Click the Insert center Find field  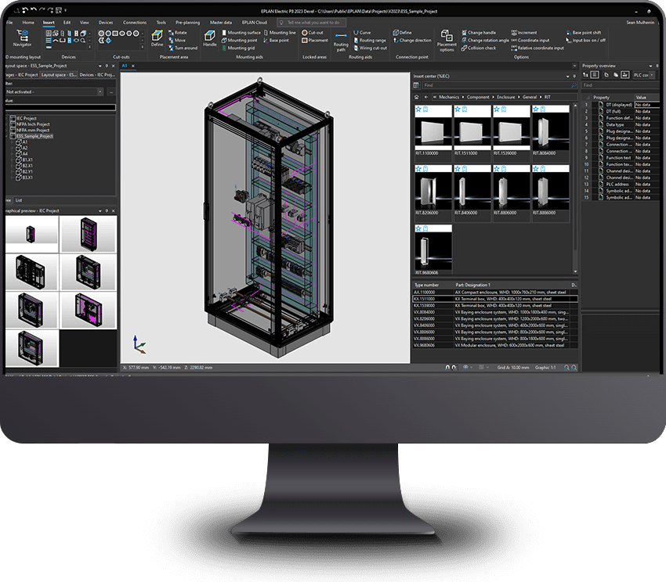point(501,85)
